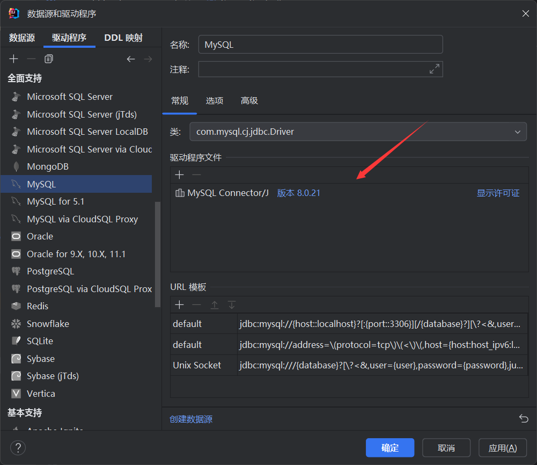Select PostgreSQL in the driver list
Screen dimensions: 537x465
pos(50,271)
